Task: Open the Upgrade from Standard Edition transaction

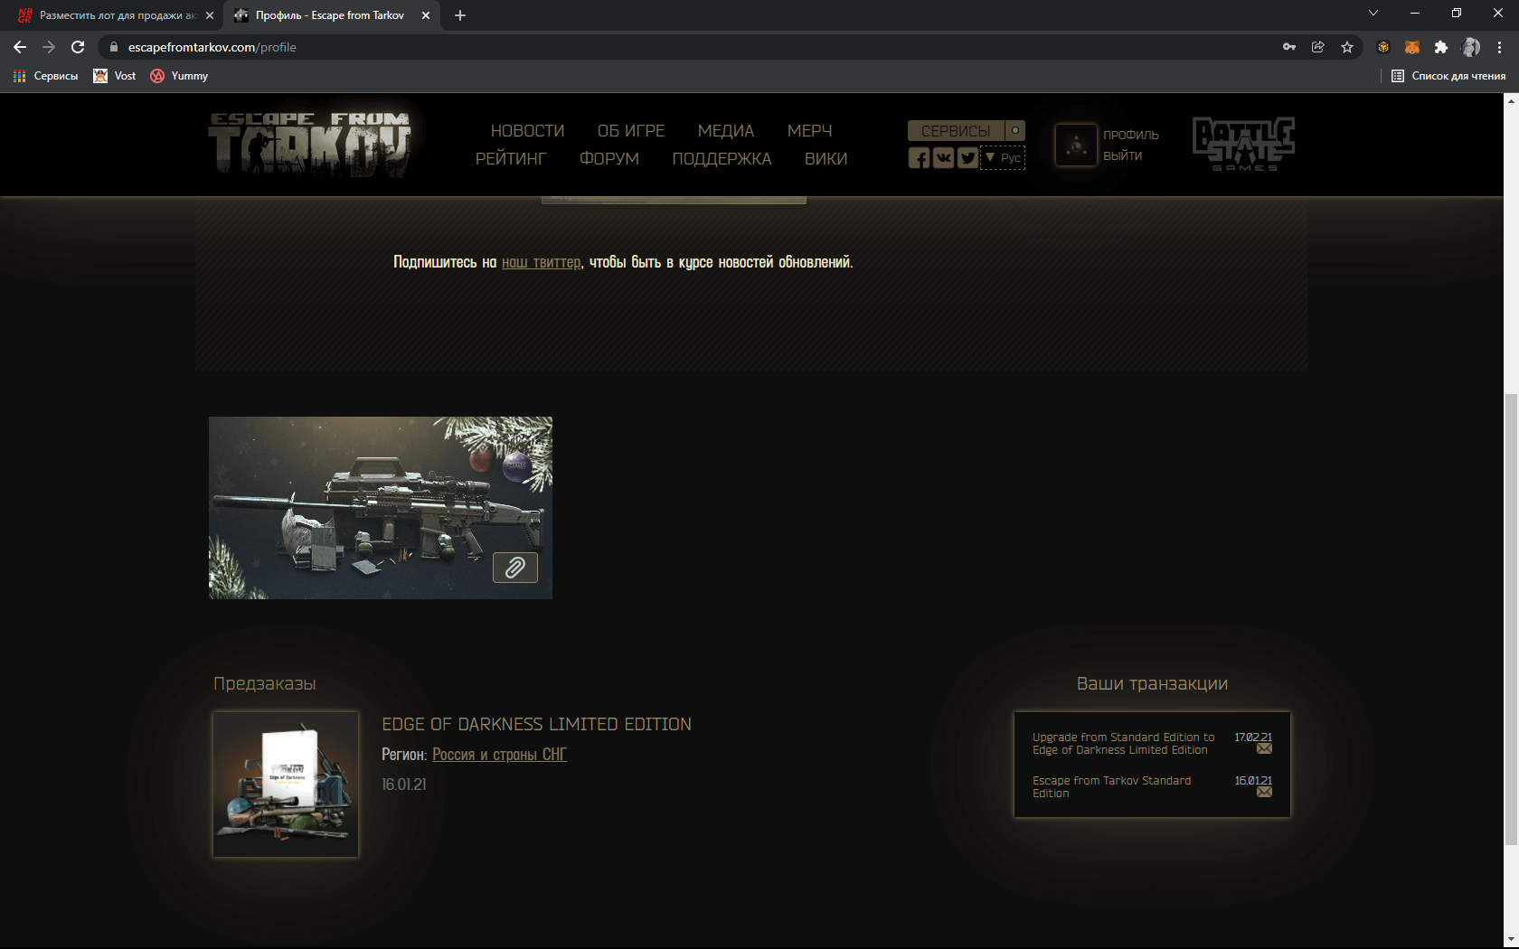Action: coord(1124,744)
